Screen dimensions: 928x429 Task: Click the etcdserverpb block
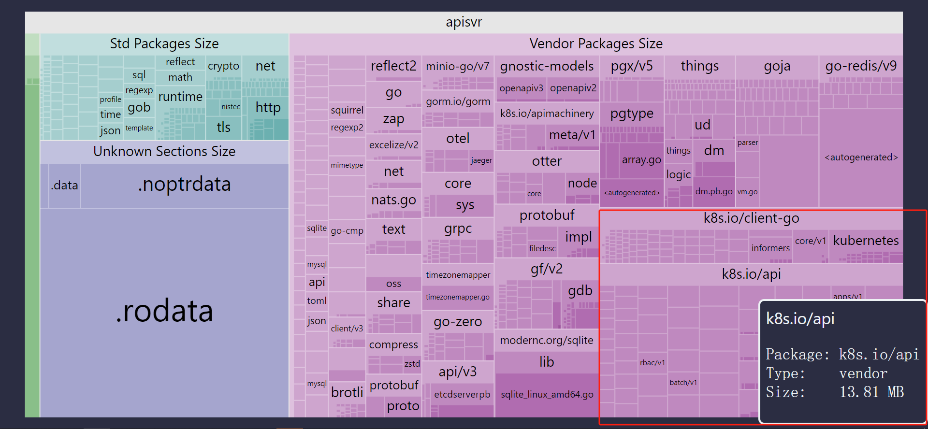pos(462,395)
